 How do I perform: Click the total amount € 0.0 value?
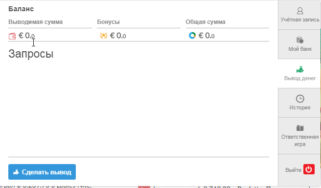[x=206, y=36]
